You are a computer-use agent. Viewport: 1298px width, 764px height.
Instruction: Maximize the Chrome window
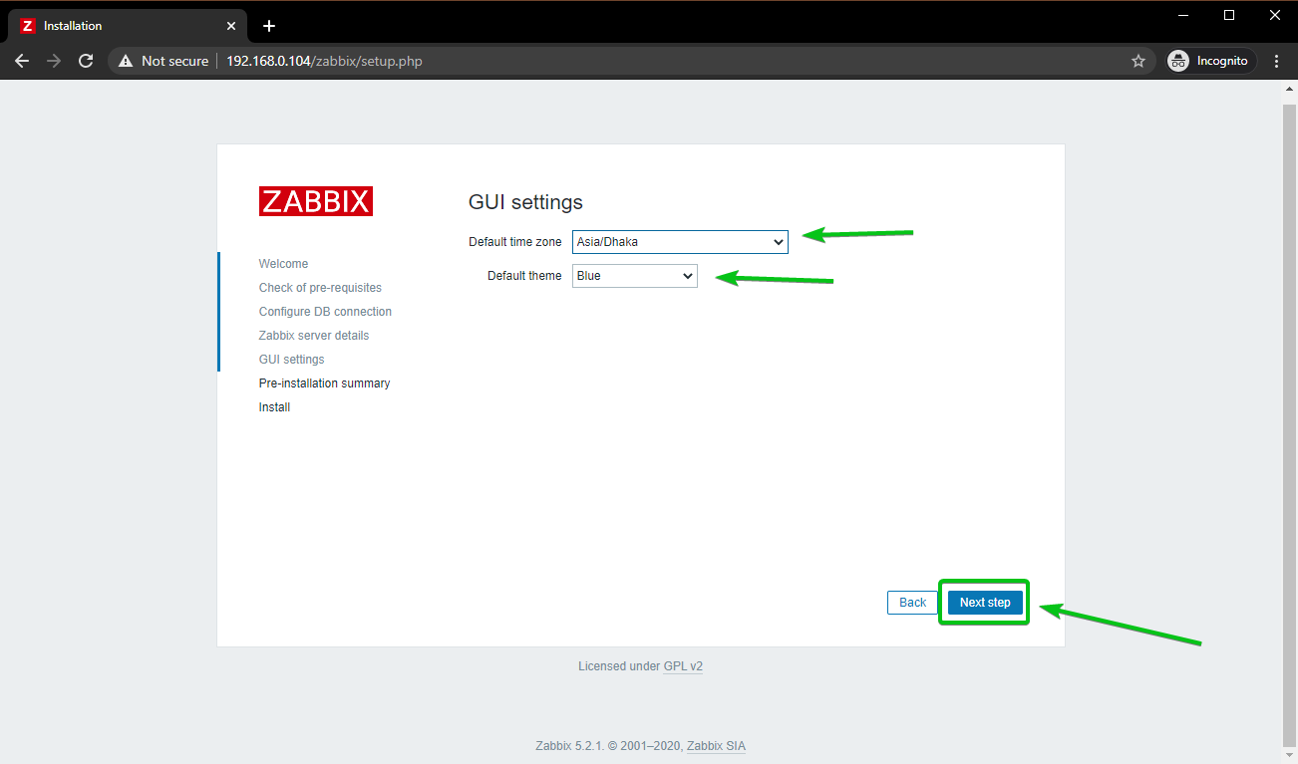[x=1229, y=15]
